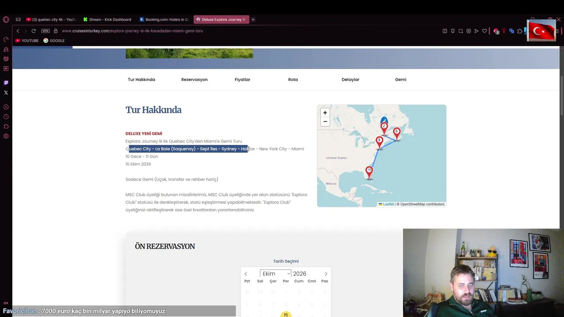The image size is (564, 317).
Task: Reload the page with the refresh icon
Action: pyautogui.click(x=33, y=31)
